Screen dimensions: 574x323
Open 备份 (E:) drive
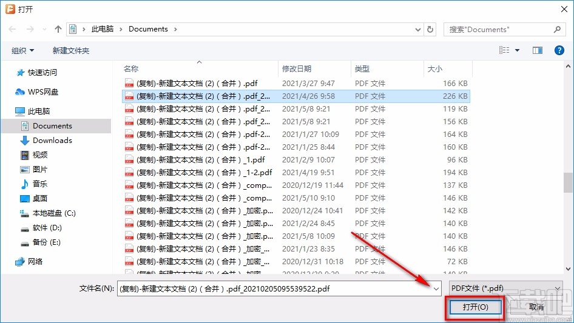(40, 242)
